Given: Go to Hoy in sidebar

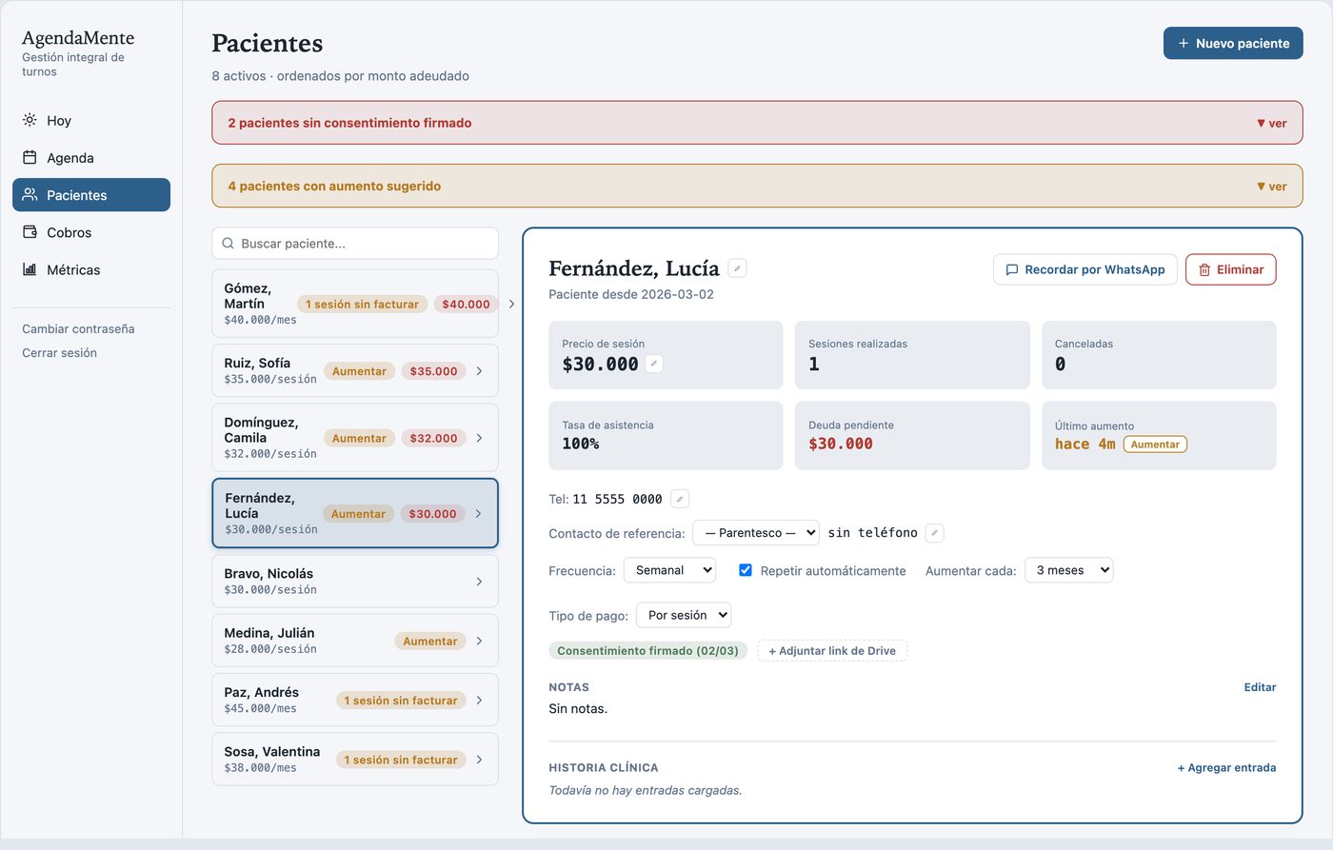Looking at the screenshot, I should click(x=91, y=120).
